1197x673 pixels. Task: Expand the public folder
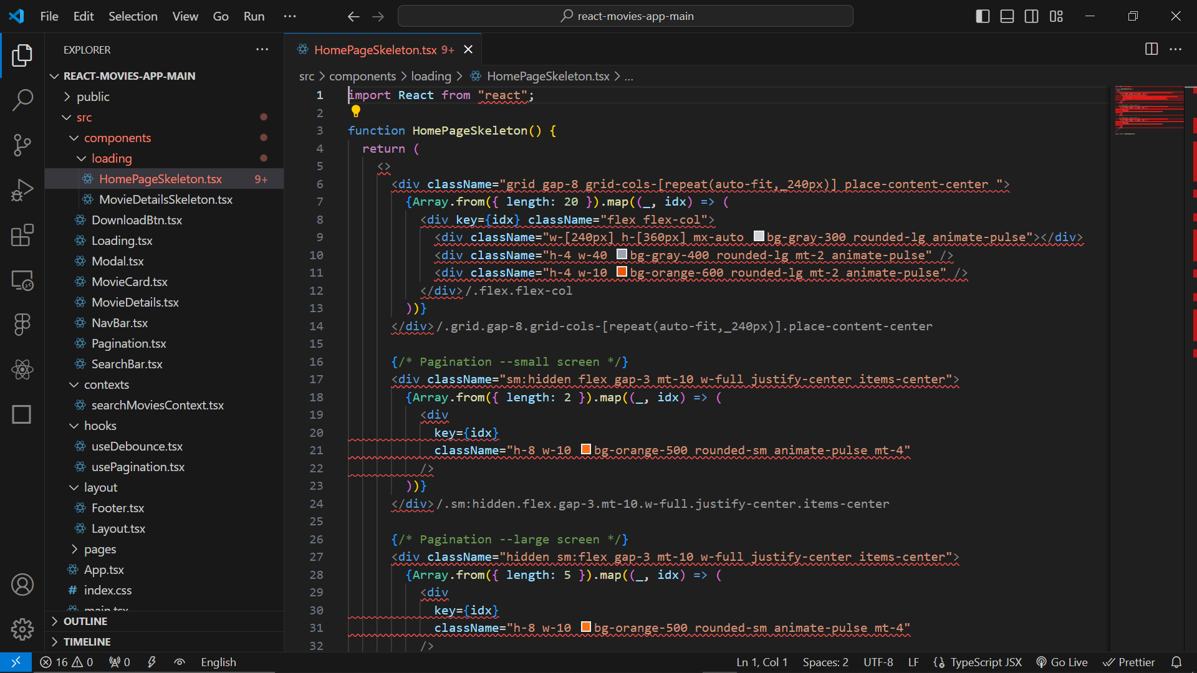pos(93,97)
